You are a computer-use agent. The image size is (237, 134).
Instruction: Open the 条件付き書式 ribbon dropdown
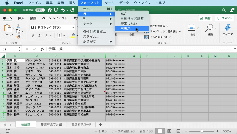pyautogui.click(x=159, y=26)
